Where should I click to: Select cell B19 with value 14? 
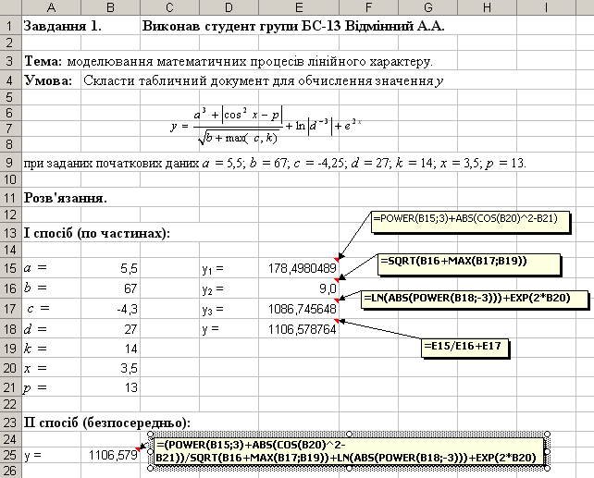click(110, 349)
